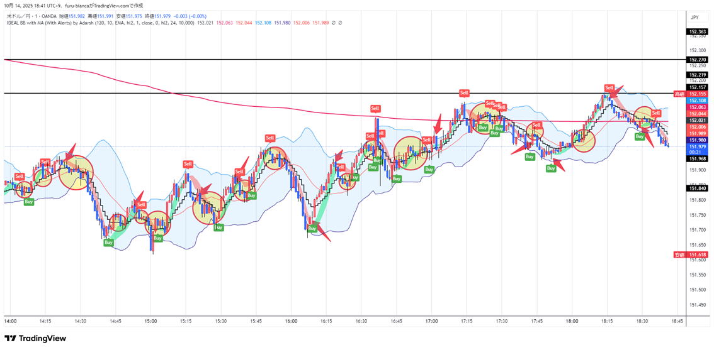The image size is (714, 350).
Task: Click the Sell marker above the 16:37 spike
Action: pyautogui.click(x=375, y=109)
